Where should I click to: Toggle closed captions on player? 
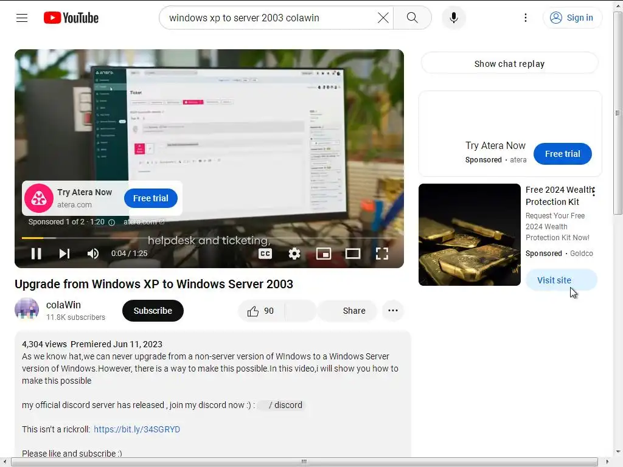265,254
